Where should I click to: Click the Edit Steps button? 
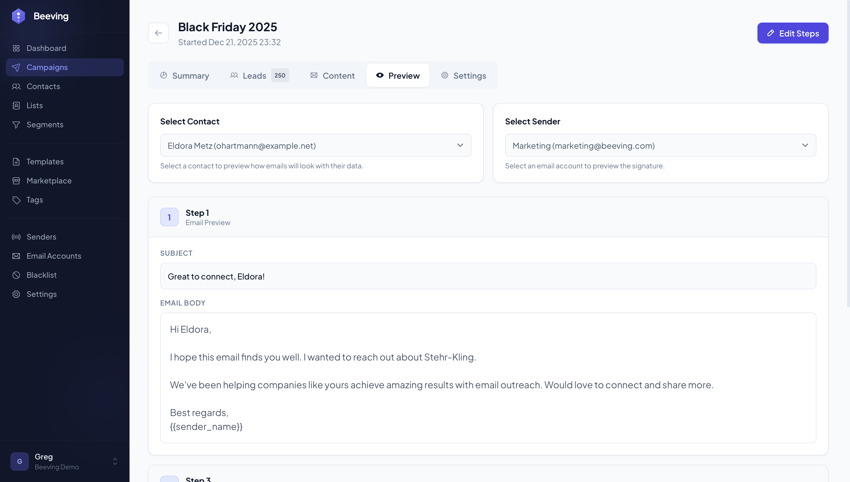coord(793,33)
